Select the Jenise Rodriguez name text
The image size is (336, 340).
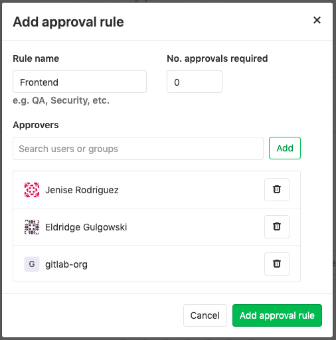click(x=82, y=190)
